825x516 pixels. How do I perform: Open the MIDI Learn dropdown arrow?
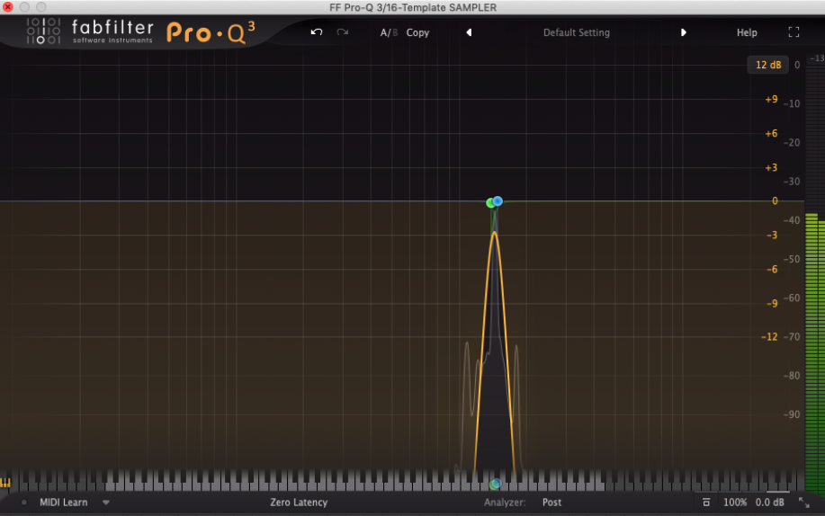pos(105,503)
